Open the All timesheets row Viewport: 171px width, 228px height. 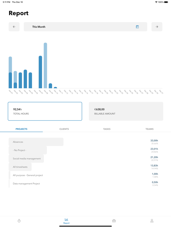click(85, 167)
